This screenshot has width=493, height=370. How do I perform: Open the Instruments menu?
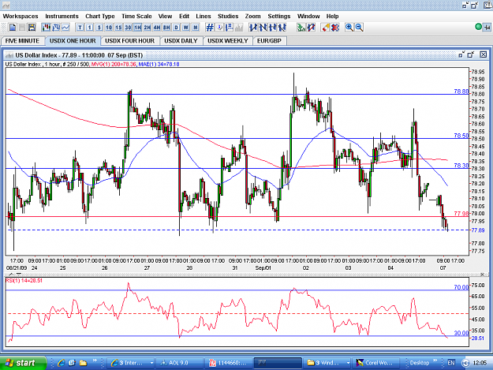(x=62, y=16)
